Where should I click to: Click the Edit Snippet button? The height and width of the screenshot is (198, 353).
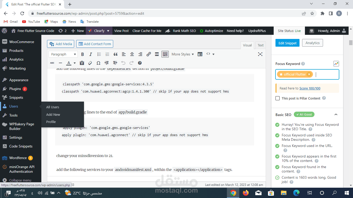287,43
